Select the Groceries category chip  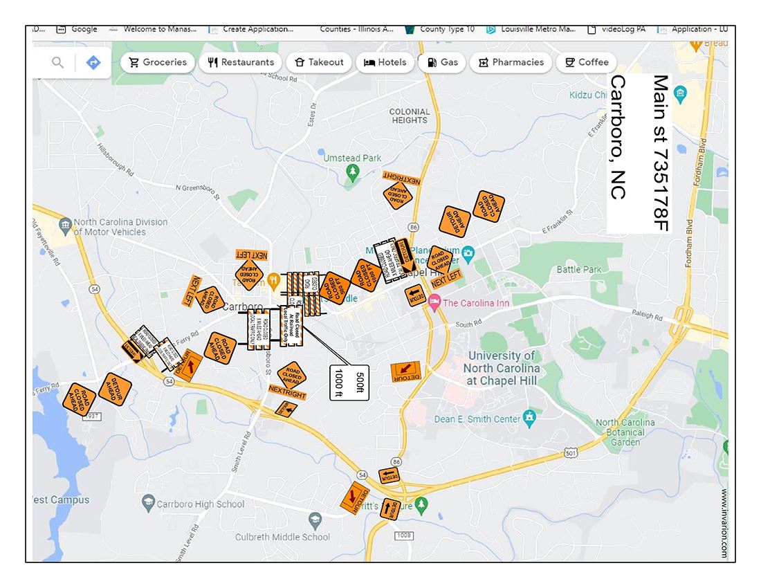tap(157, 62)
